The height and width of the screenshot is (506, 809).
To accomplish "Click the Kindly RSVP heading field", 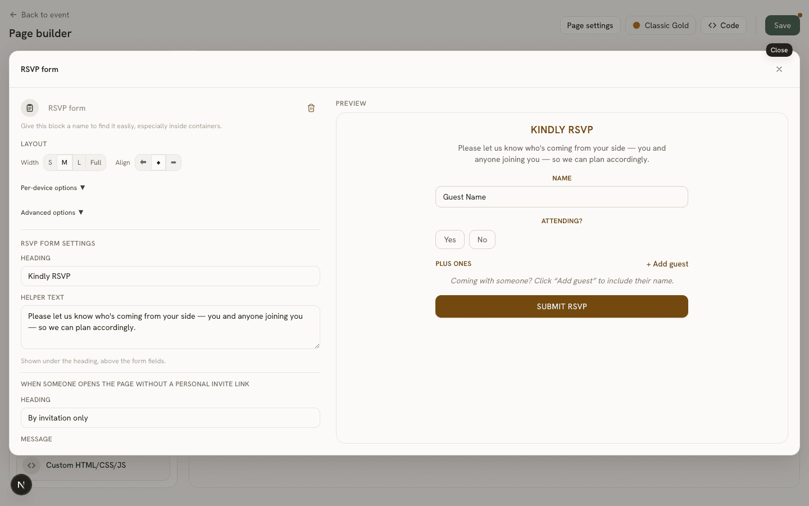I will [170, 276].
